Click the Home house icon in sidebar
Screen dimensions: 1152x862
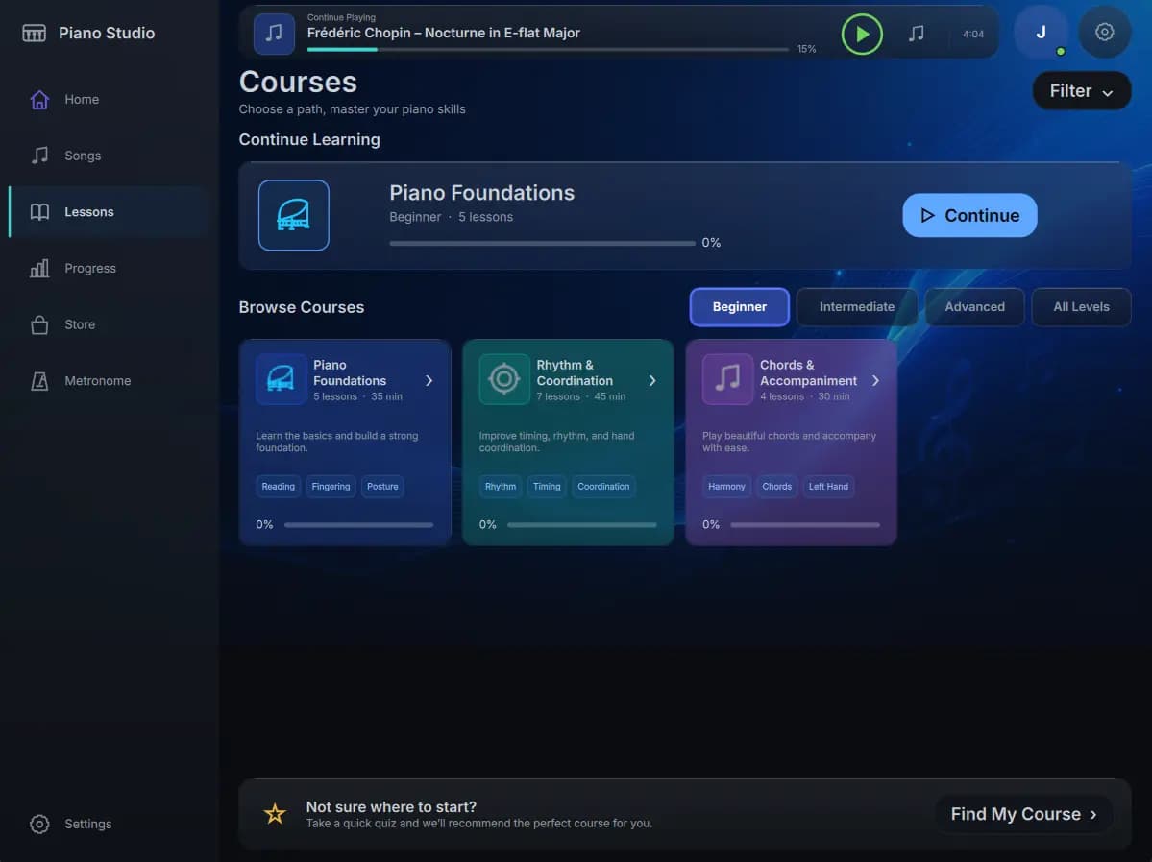coord(39,99)
